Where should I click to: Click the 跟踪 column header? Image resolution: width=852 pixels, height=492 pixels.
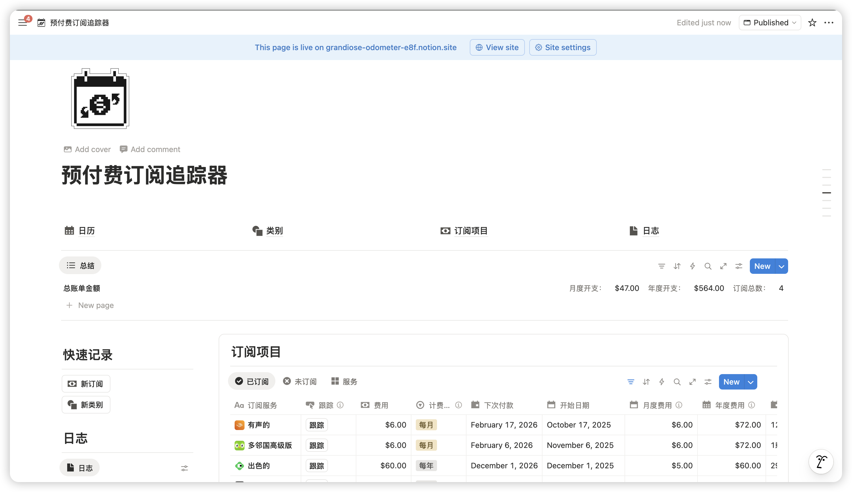pyautogui.click(x=328, y=405)
